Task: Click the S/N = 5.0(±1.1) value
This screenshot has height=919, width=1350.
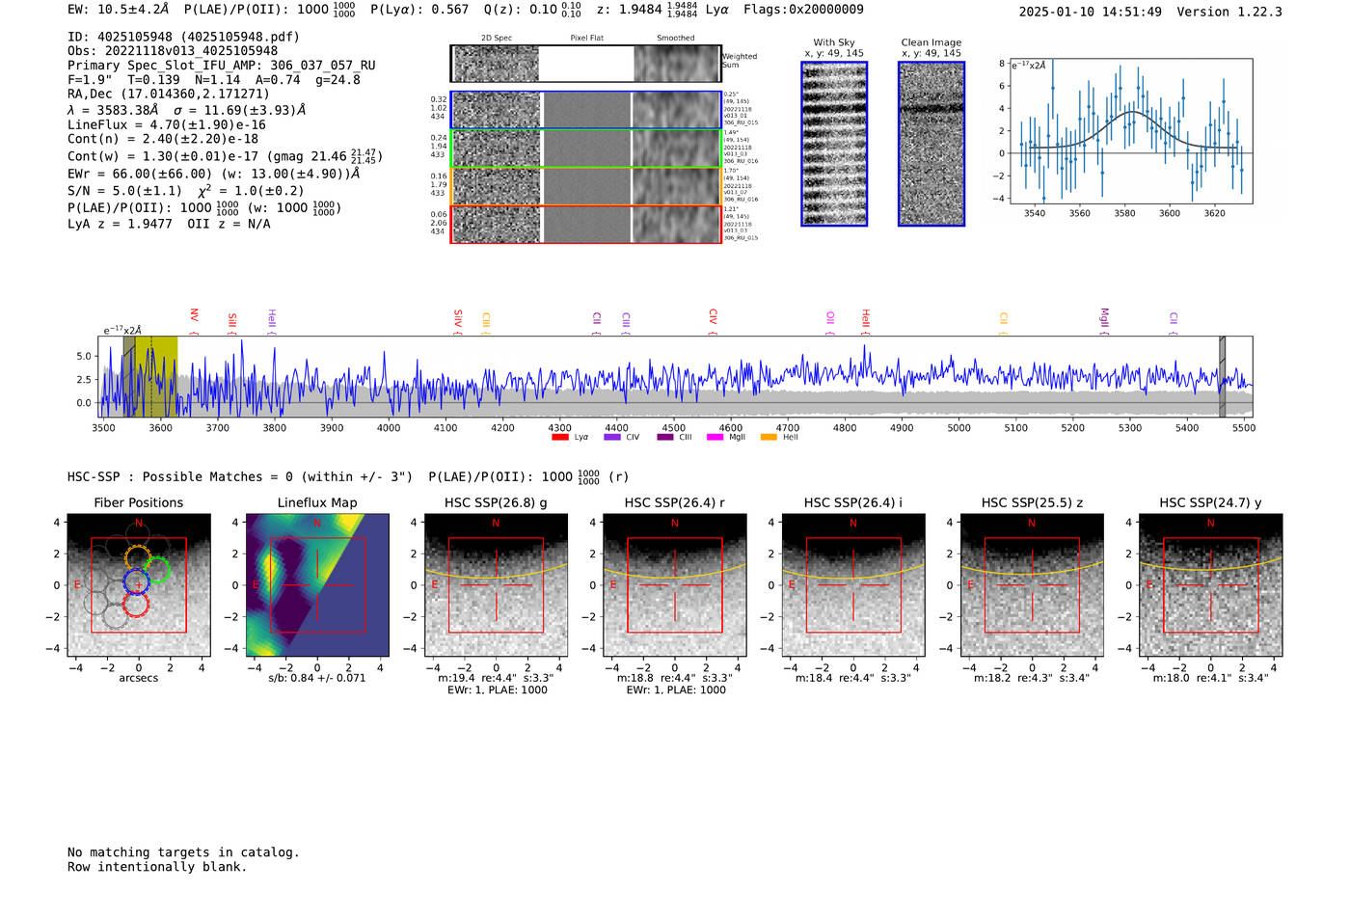Action: click(x=124, y=191)
